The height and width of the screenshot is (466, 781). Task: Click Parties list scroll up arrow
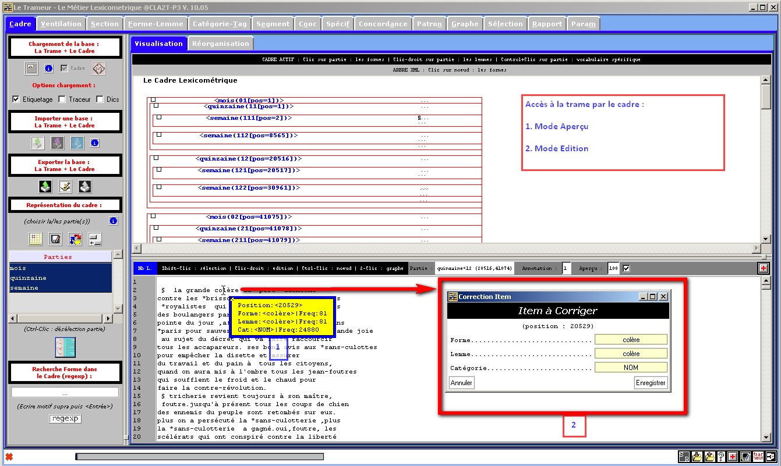(118, 254)
